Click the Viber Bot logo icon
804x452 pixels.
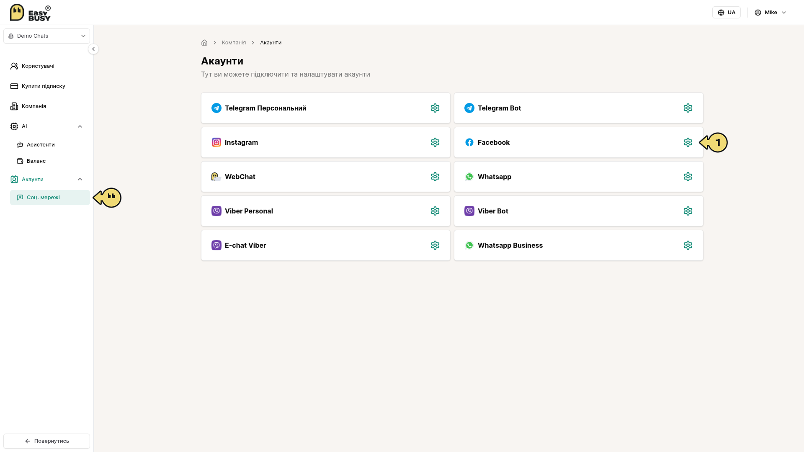469,211
